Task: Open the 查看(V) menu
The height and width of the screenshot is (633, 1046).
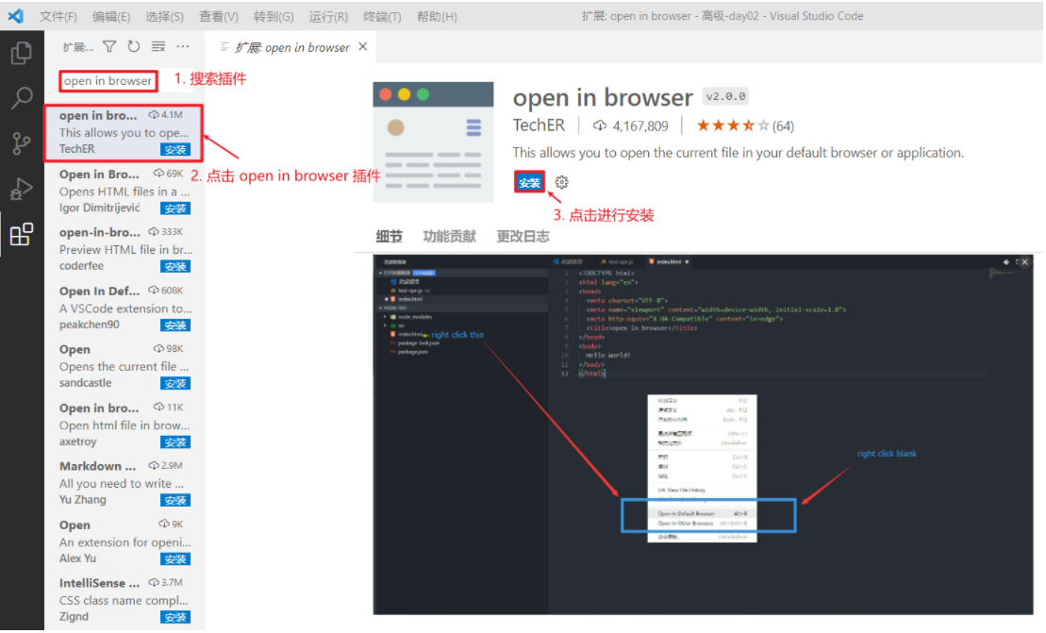Action: (219, 16)
